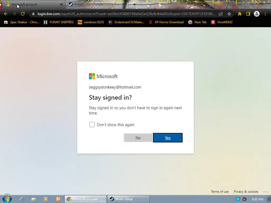The height and width of the screenshot is (203, 271).
Task: Click the Show desktop button
Action: tap(269, 199)
